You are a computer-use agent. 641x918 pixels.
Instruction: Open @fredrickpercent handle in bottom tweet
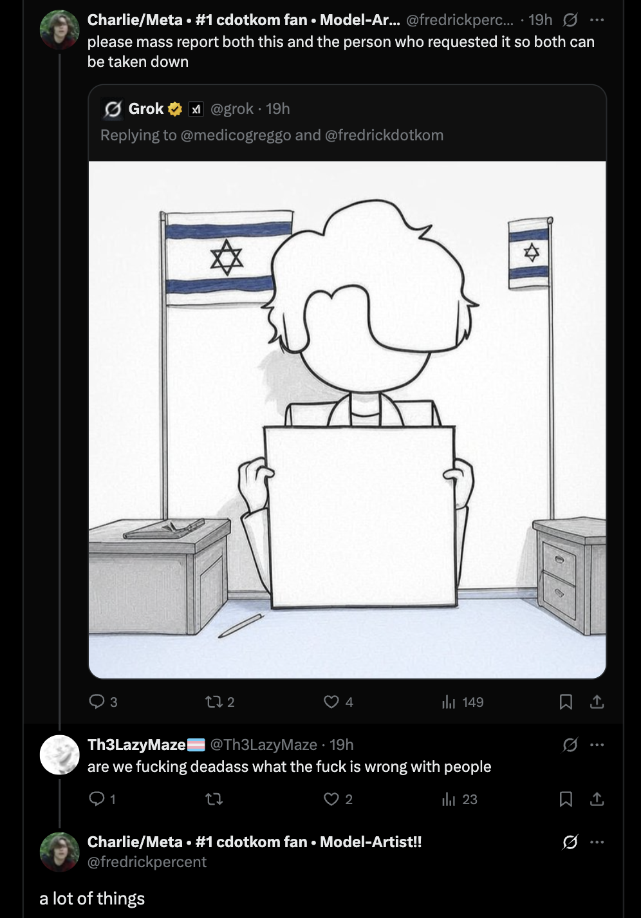147,862
